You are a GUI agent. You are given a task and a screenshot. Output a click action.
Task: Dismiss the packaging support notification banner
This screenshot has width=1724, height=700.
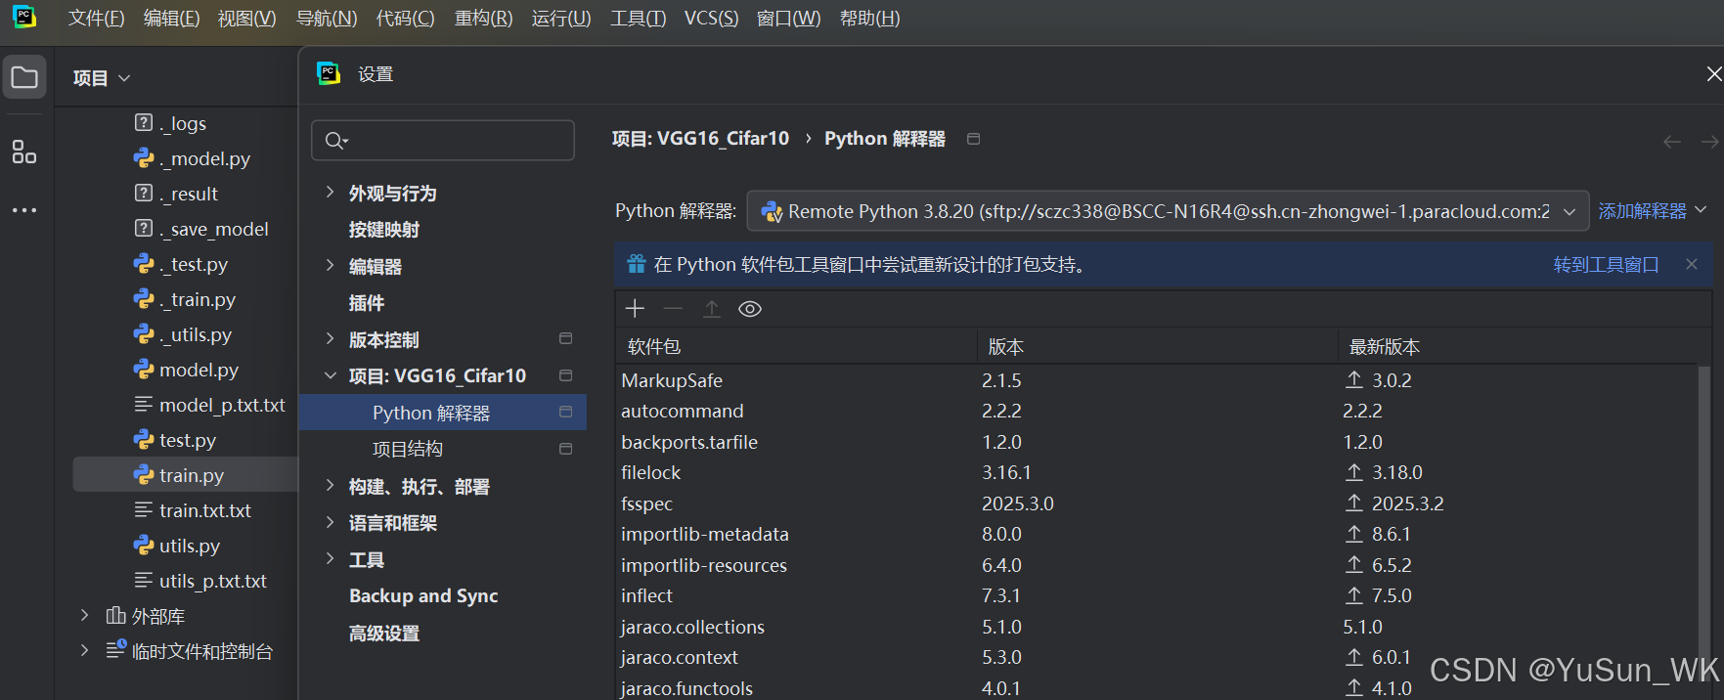(x=1692, y=264)
